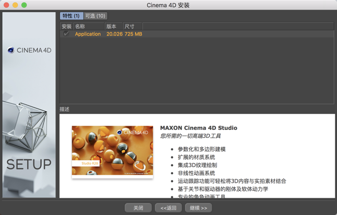337x215 pixels.
Task: Open the 可选 (10) tab
Action: [x=95, y=16]
